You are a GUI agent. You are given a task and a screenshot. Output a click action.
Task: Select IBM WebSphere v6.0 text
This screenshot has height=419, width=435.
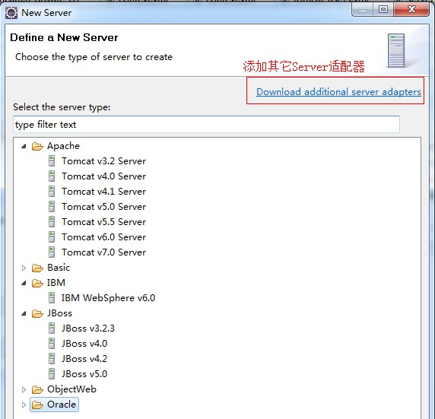108,298
